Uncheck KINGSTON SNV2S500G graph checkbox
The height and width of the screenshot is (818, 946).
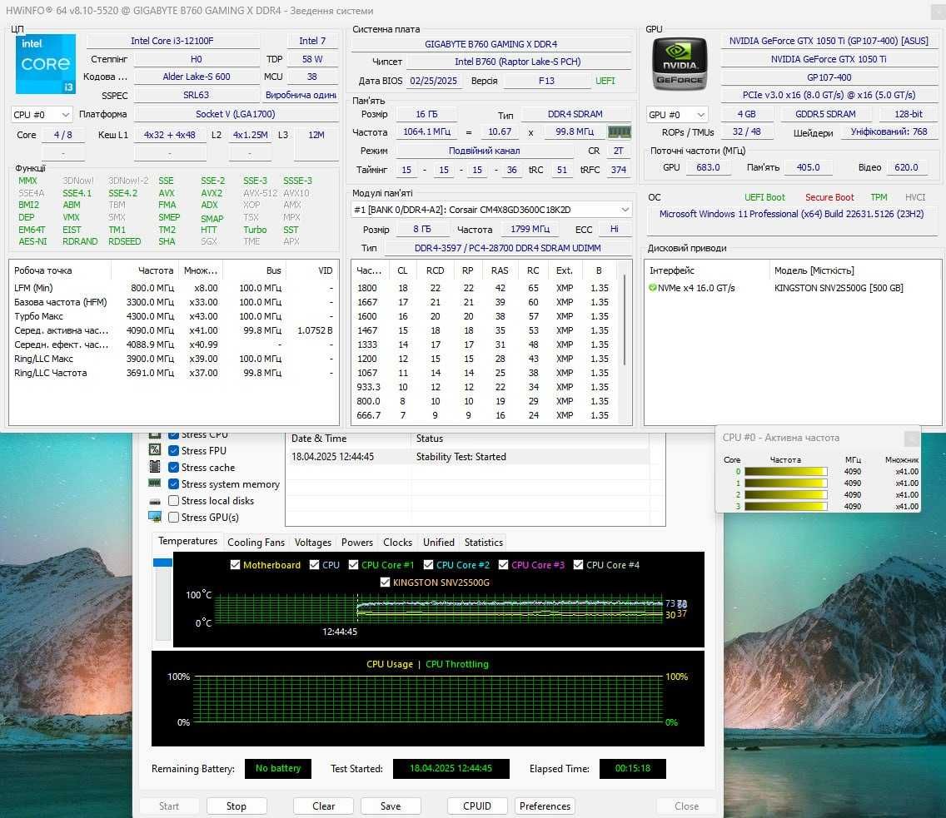[385, 583]
